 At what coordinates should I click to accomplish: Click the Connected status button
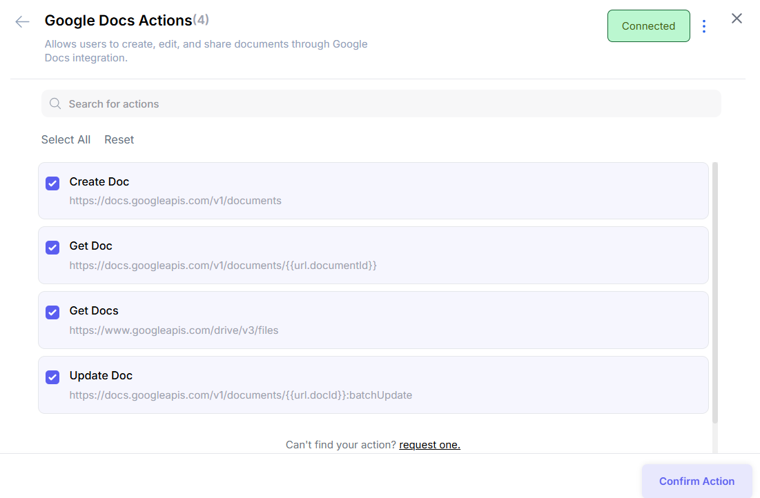[x=649, y=26]
